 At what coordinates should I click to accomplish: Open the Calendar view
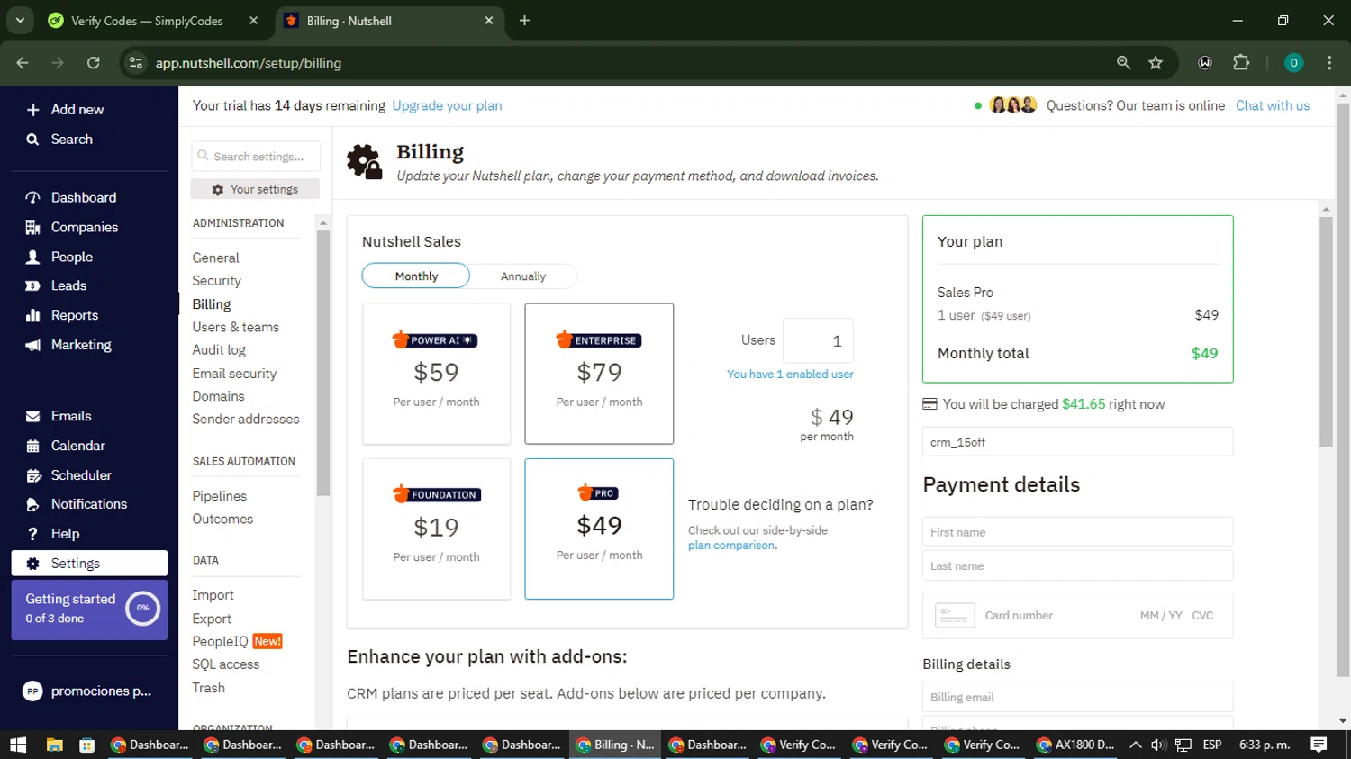click(x=77, y=446)
